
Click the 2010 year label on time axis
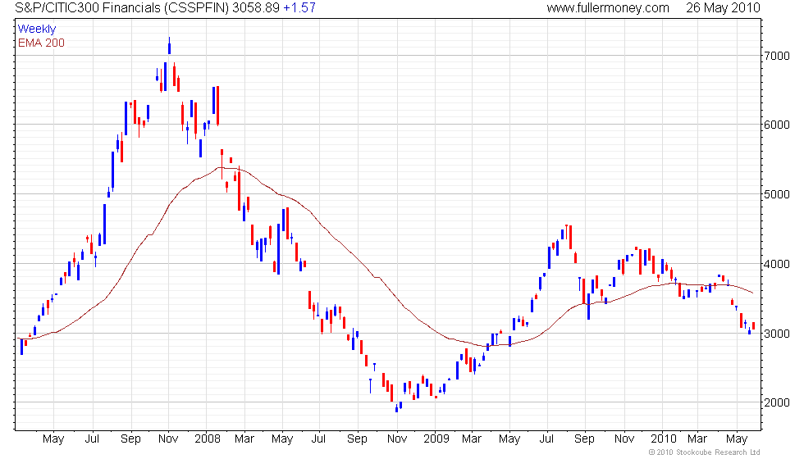pos(664,439)
